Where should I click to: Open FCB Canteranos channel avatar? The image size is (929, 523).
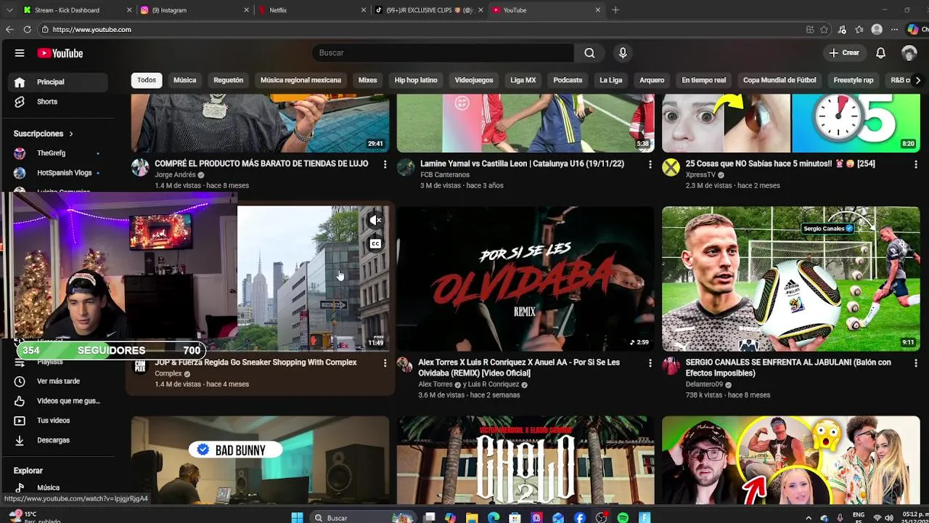tap(406, 168)
